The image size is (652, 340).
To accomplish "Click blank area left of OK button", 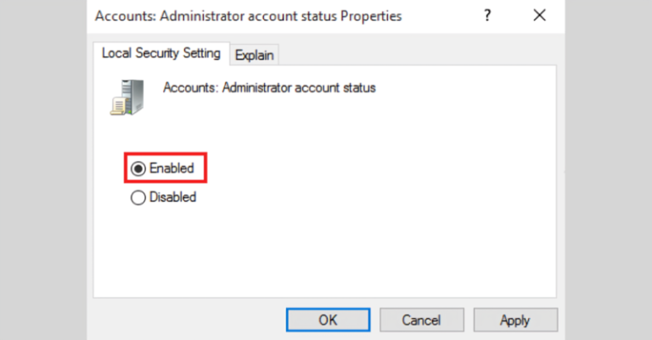I will 187,320.
